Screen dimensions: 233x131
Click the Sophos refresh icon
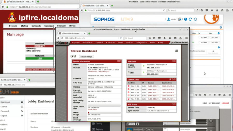coord(190,19)
